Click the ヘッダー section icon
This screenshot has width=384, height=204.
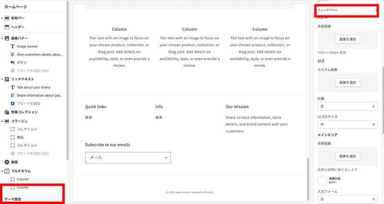tap(7, 27)
